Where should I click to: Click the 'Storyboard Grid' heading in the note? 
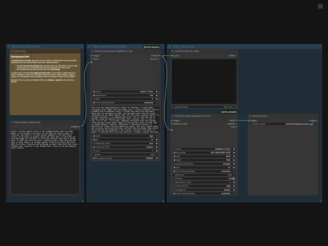pyautogui.click(x=20, y=57)
